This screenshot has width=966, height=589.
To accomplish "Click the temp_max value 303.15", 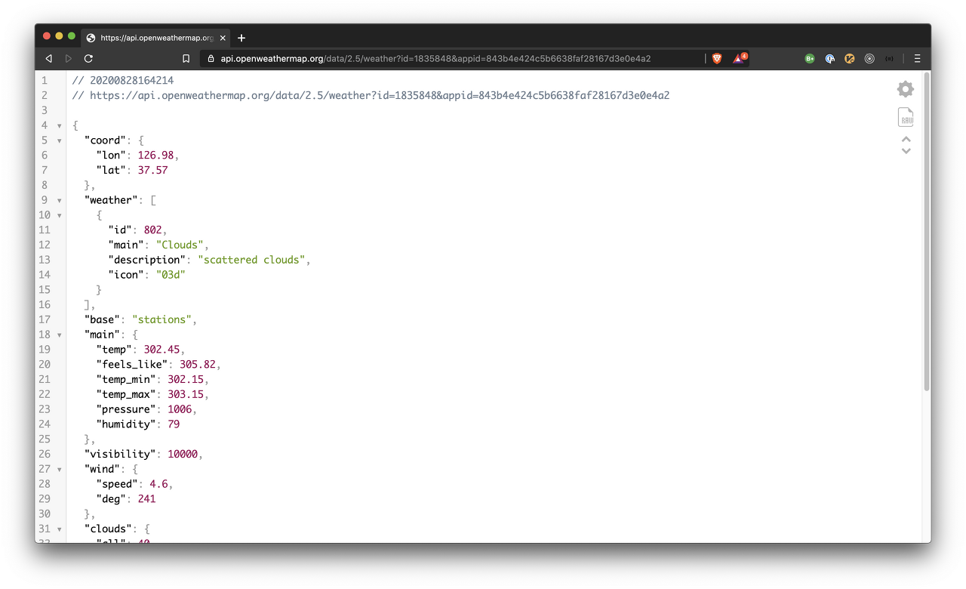I will point(186,394).
